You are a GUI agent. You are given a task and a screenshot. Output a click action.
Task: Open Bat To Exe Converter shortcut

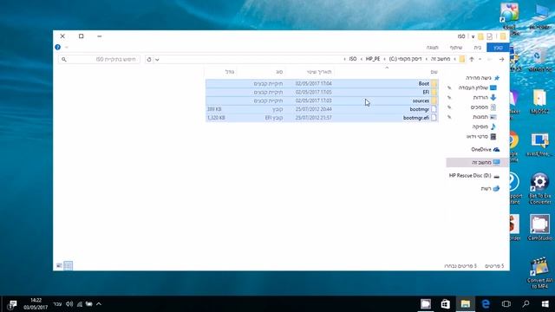click(x=539, y=188)
